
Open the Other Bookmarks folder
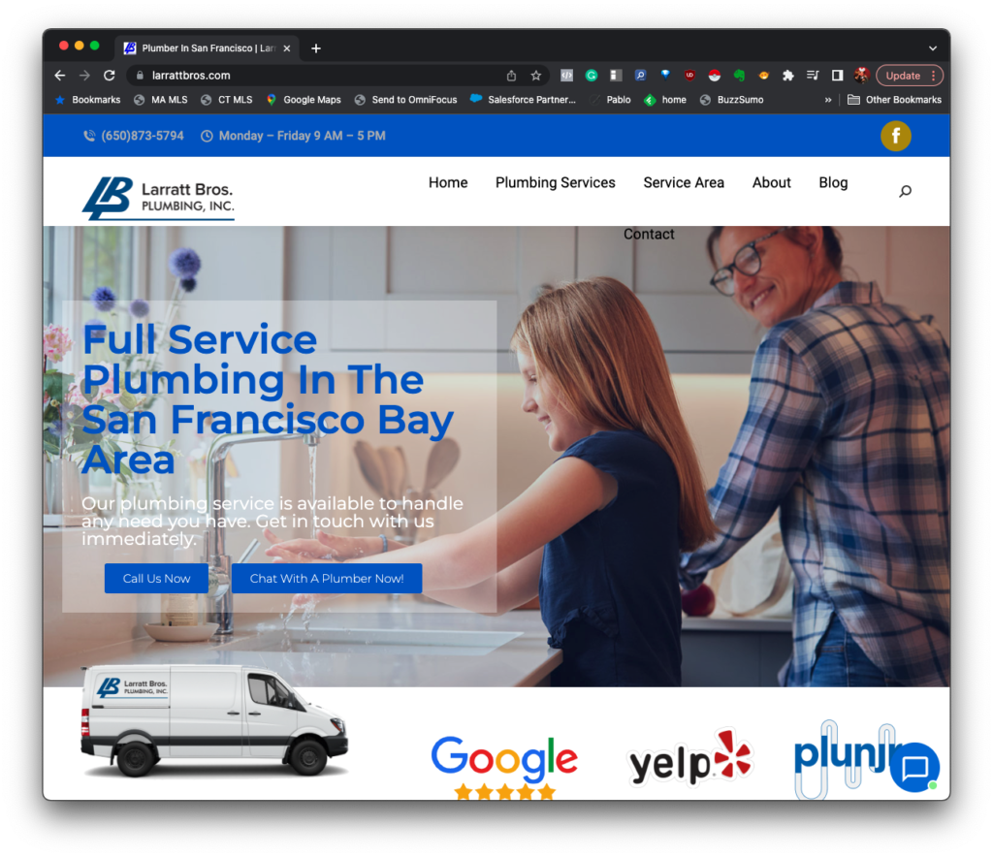(x=894, y=100)
